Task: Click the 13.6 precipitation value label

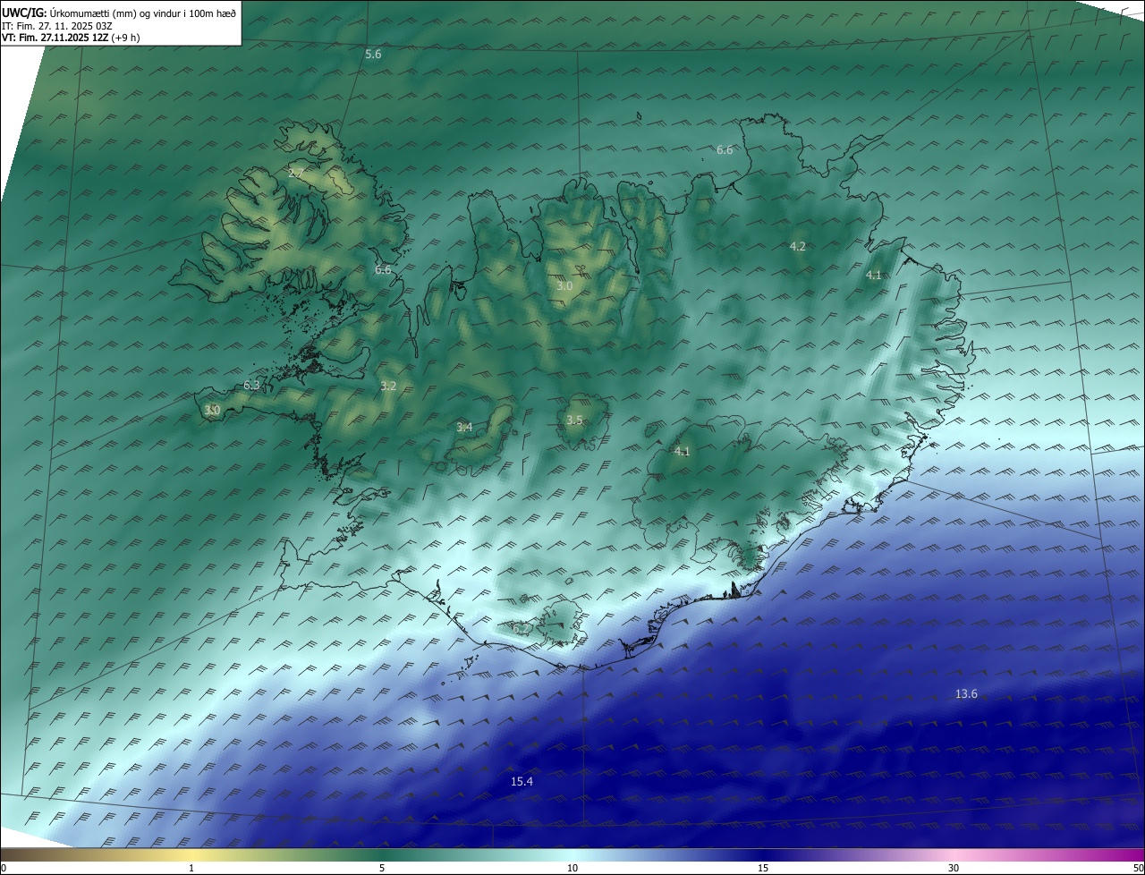Action: [x=966, y=694]
